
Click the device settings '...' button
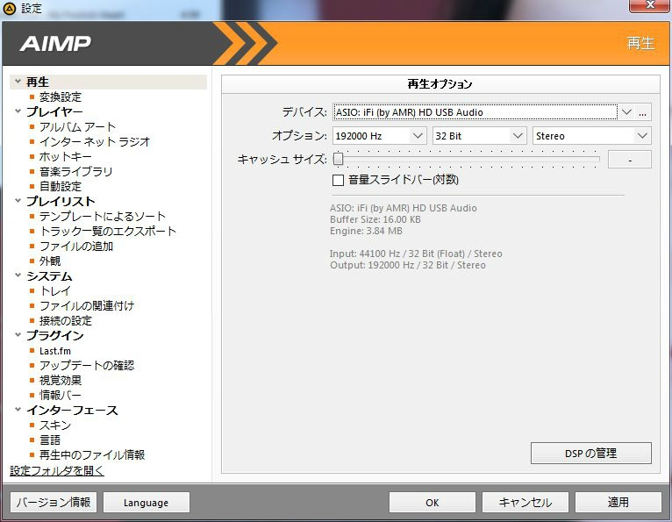(642, 112)
